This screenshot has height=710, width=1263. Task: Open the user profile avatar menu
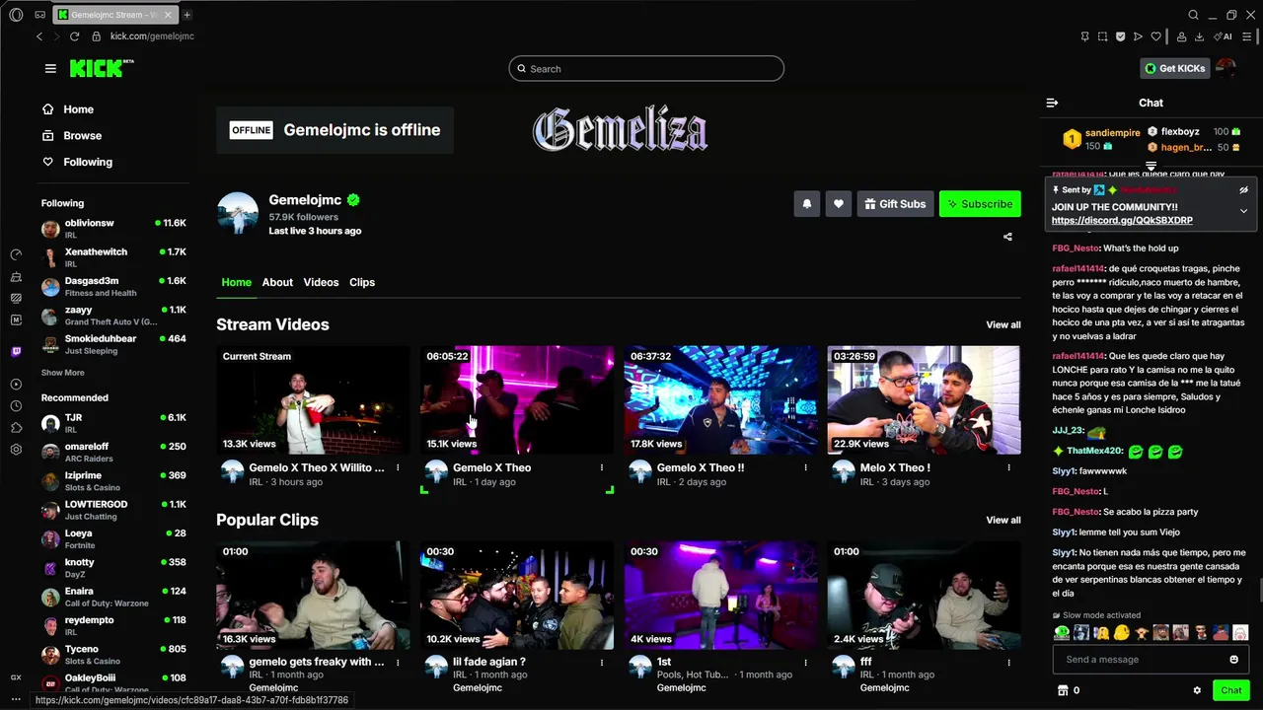coord(1226,68)
